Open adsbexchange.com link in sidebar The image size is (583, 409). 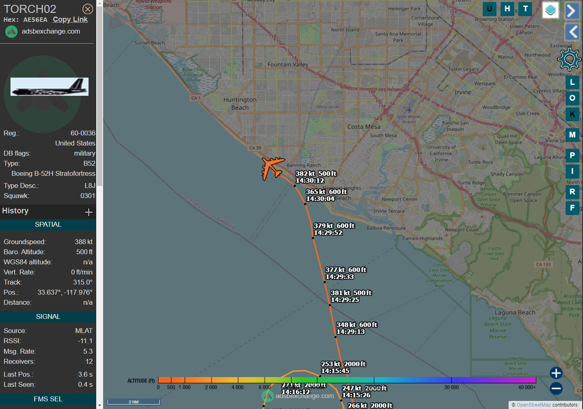click(51, 31)
